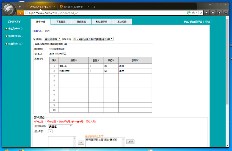
Task: Click the colorful favicon of second tab
Action: pos(61,7)
